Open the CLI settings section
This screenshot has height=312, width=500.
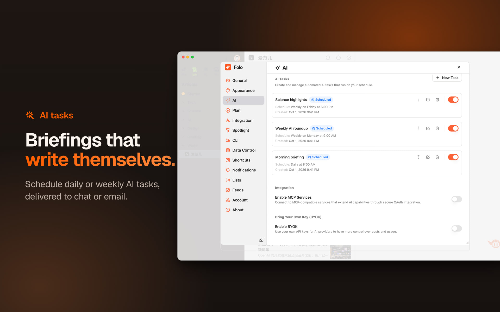click(243, 140)
